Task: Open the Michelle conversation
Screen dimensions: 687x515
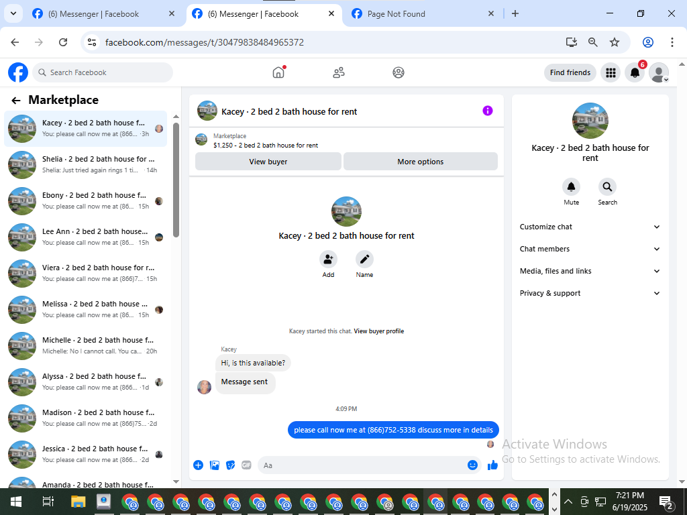Action: pos(85,346)
